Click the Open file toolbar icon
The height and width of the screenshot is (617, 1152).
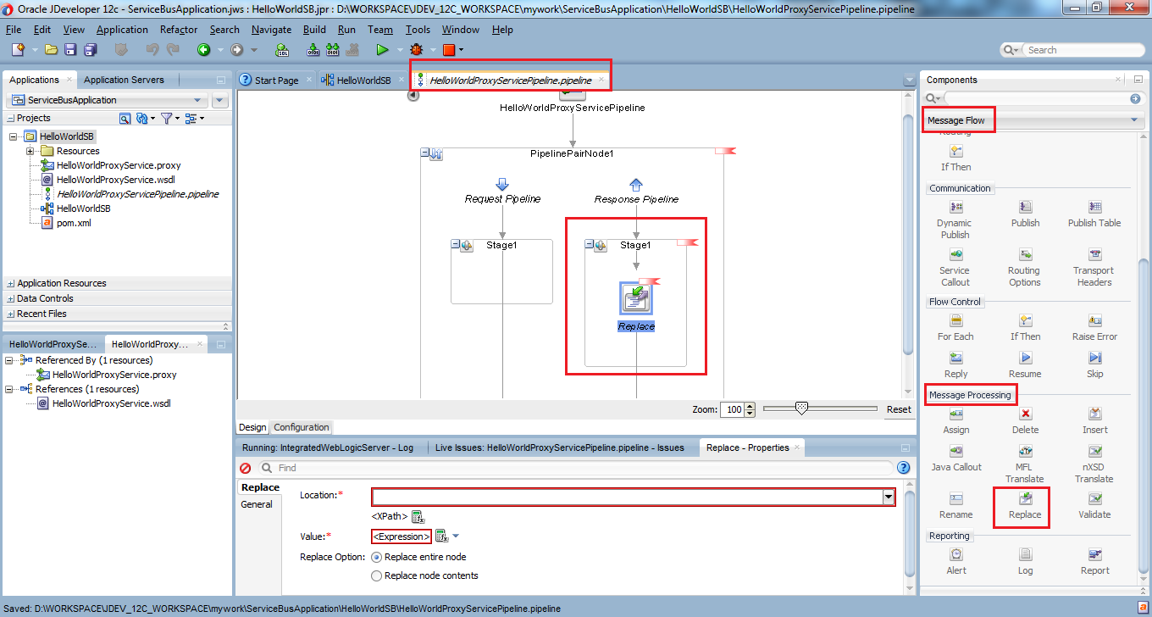pyautogui.click(x=51, y=50)
